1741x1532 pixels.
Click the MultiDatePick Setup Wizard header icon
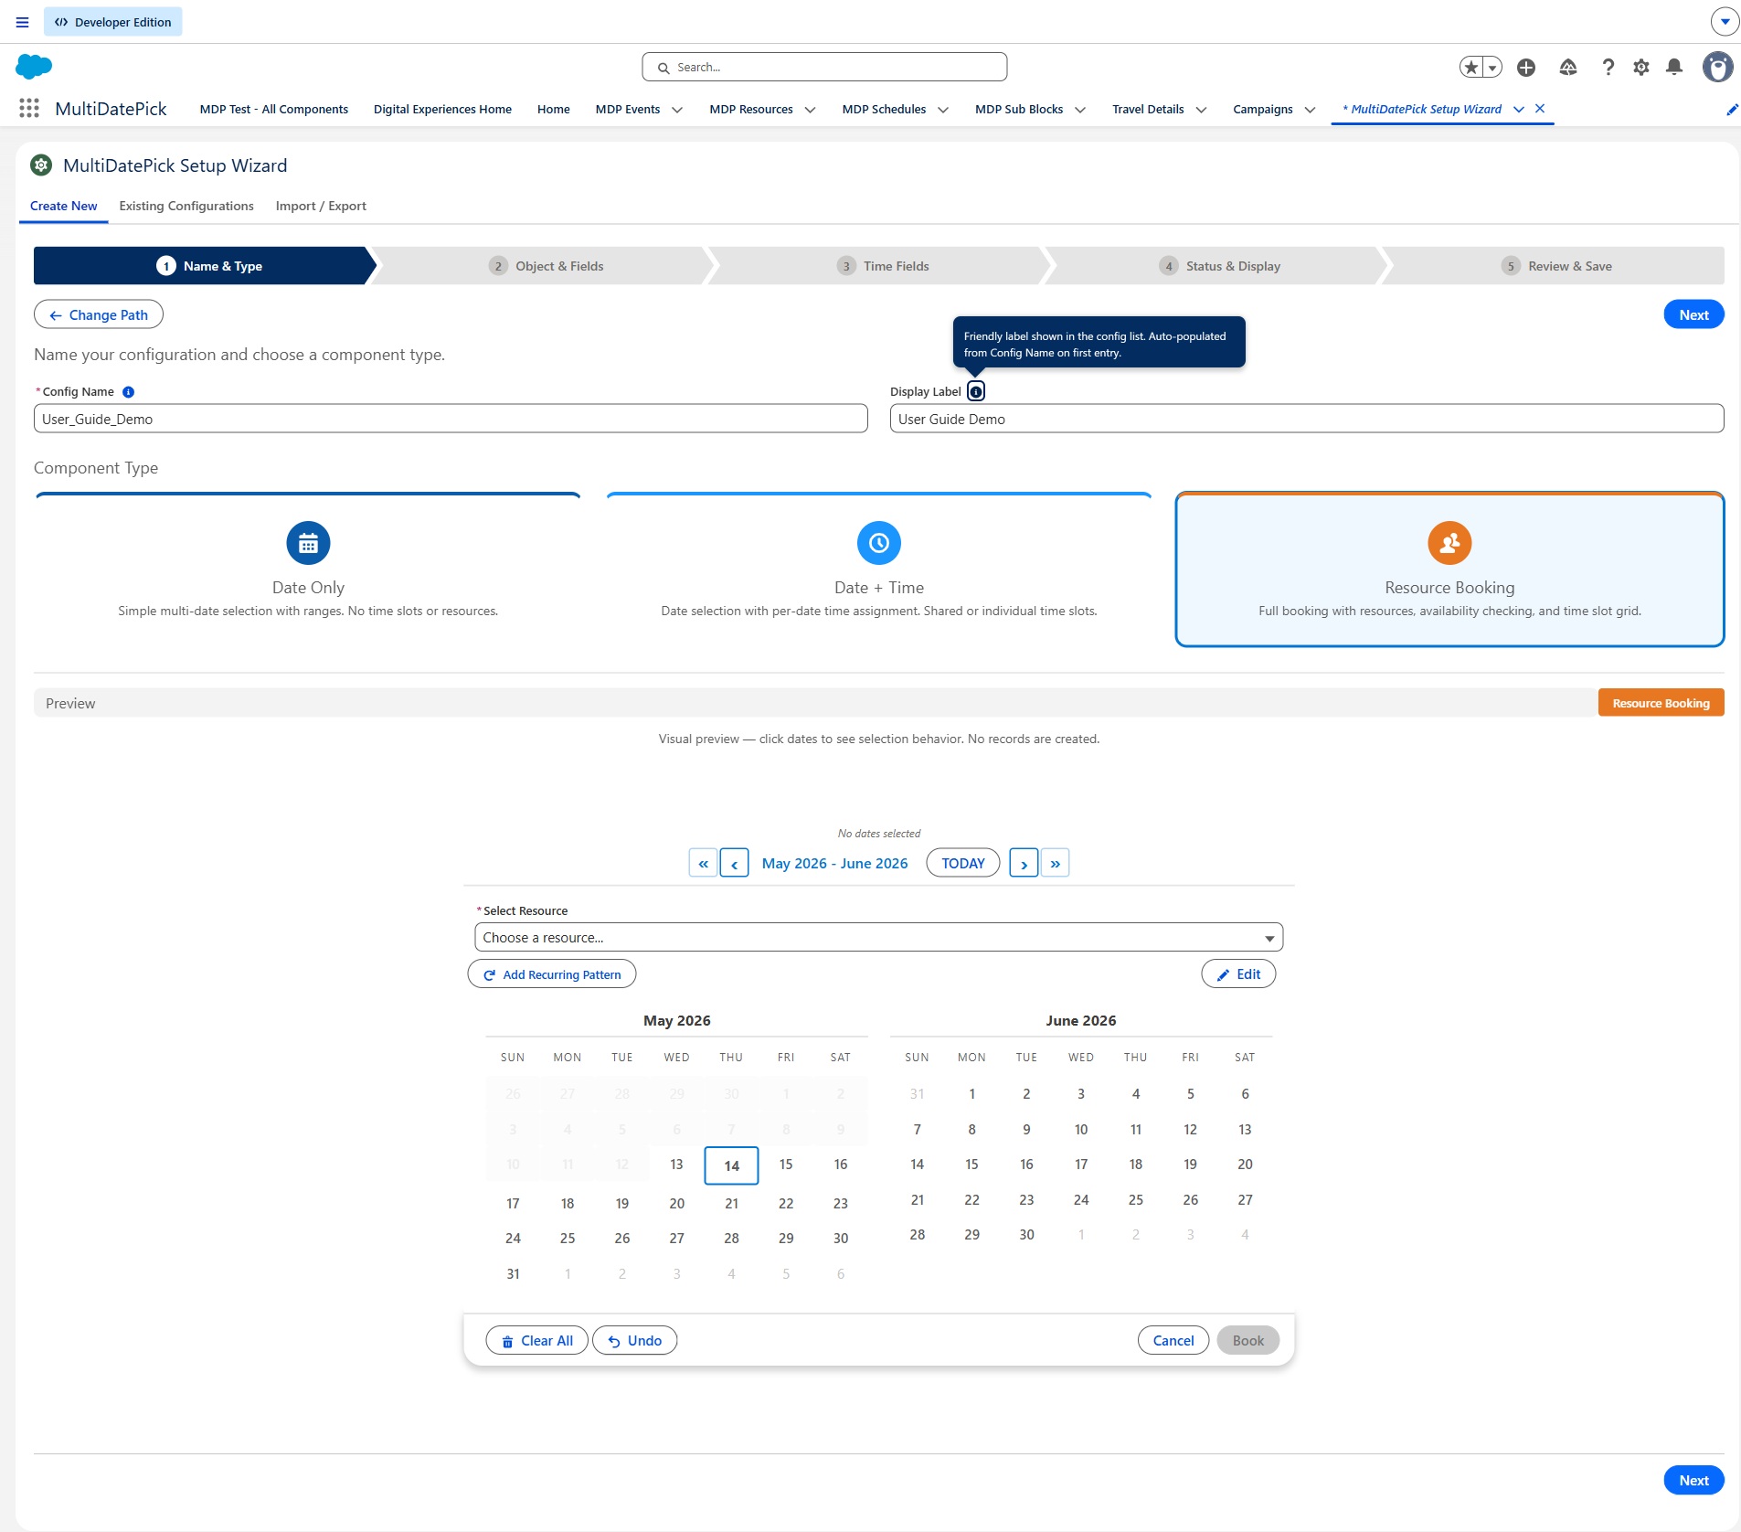point(41,165)
